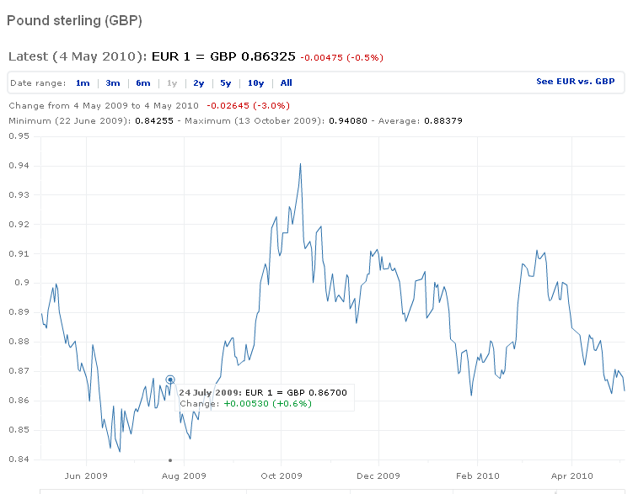
Task: Show All available date range
Action: click(x=287, y=83)
